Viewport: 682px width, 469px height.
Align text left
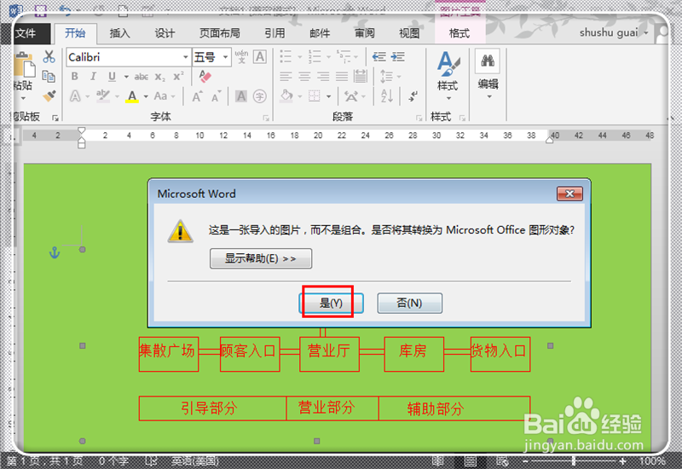286,77
